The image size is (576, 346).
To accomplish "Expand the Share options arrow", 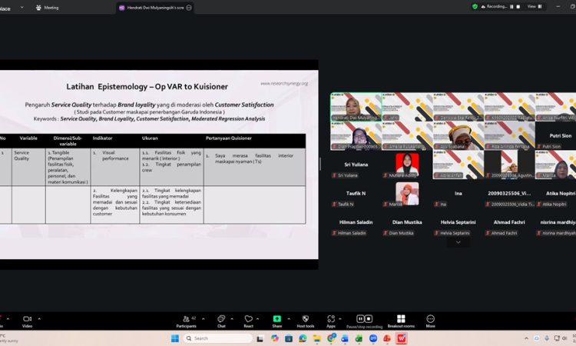I will point(289,319).
